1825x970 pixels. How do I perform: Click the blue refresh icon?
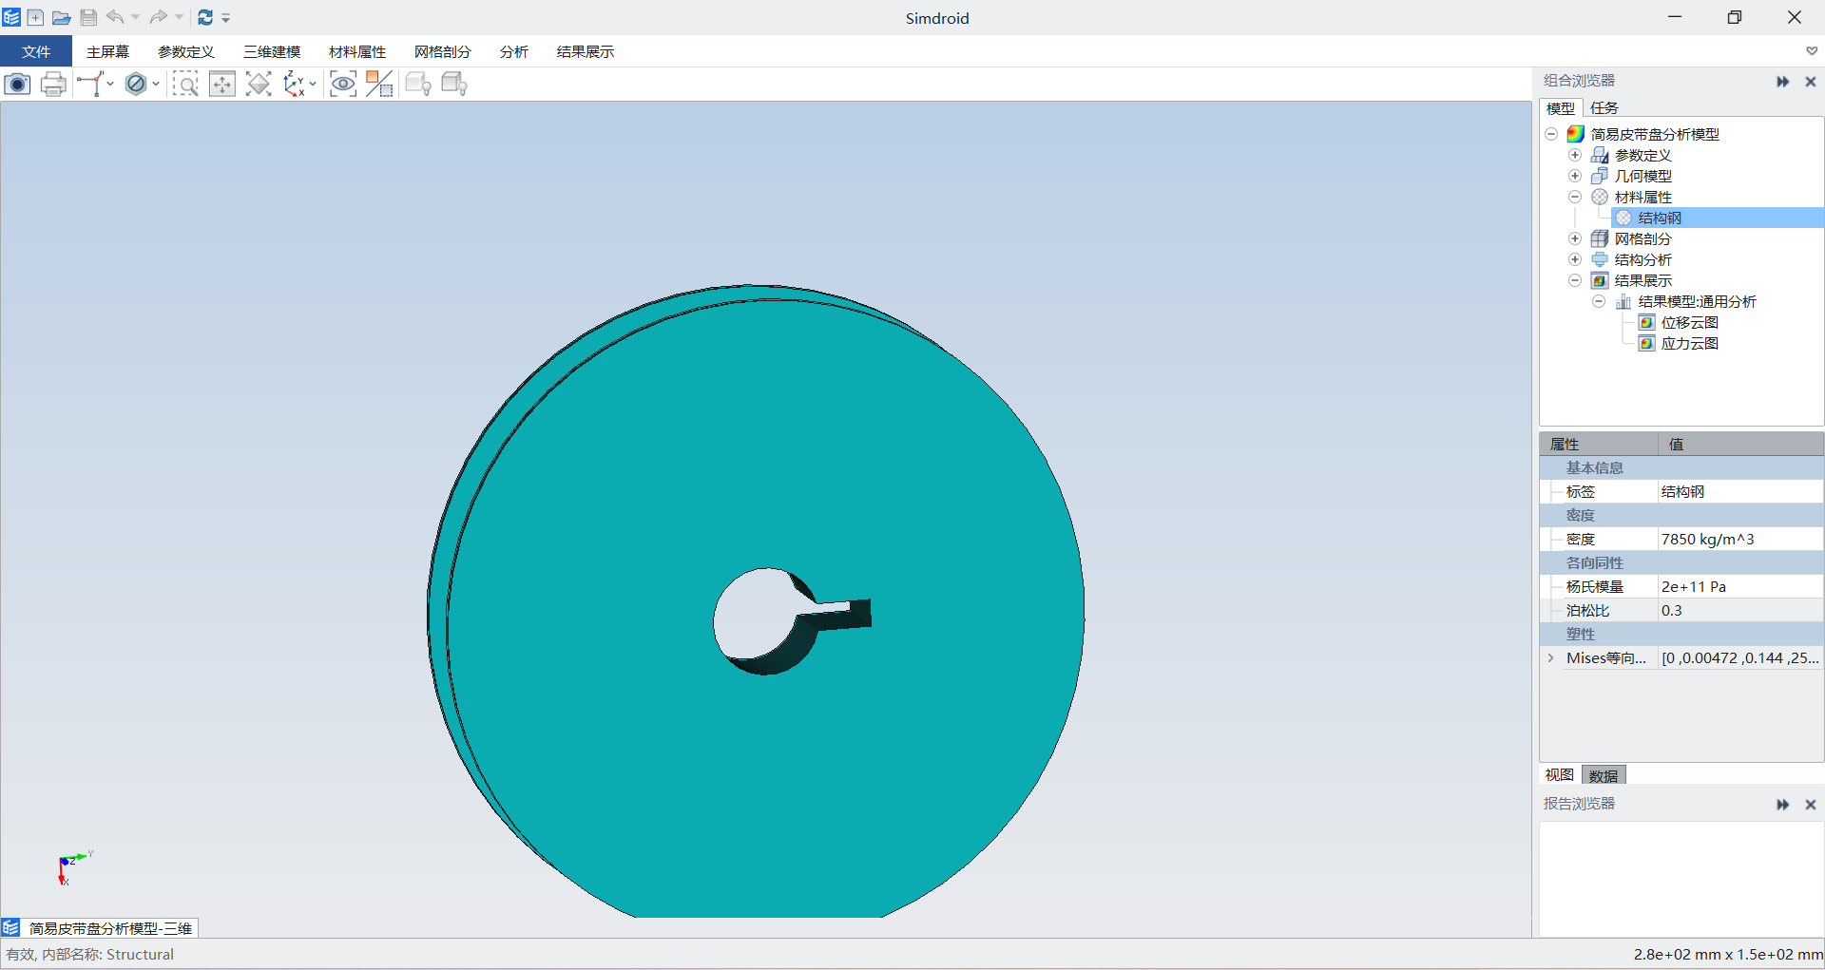(205, 17)
